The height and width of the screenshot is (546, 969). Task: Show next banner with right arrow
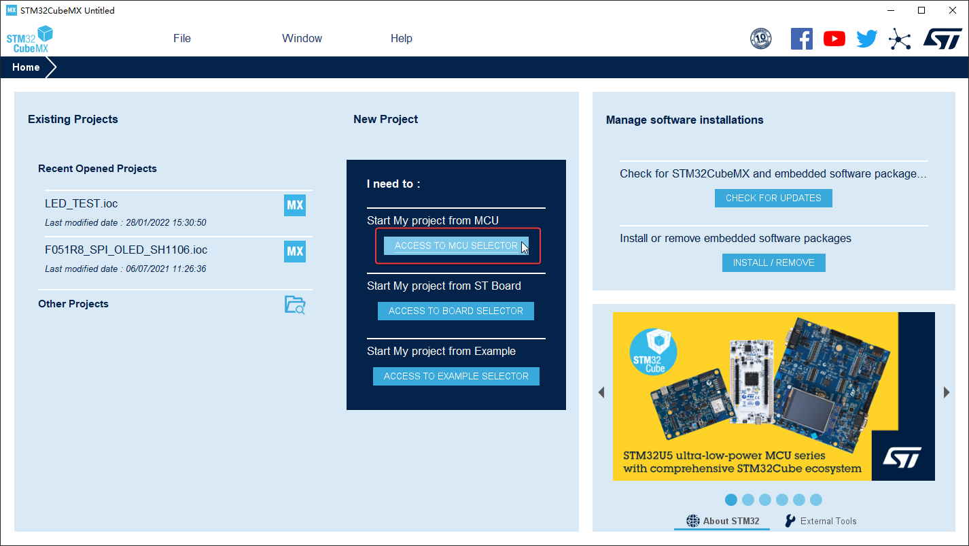[x=946, y=392]
